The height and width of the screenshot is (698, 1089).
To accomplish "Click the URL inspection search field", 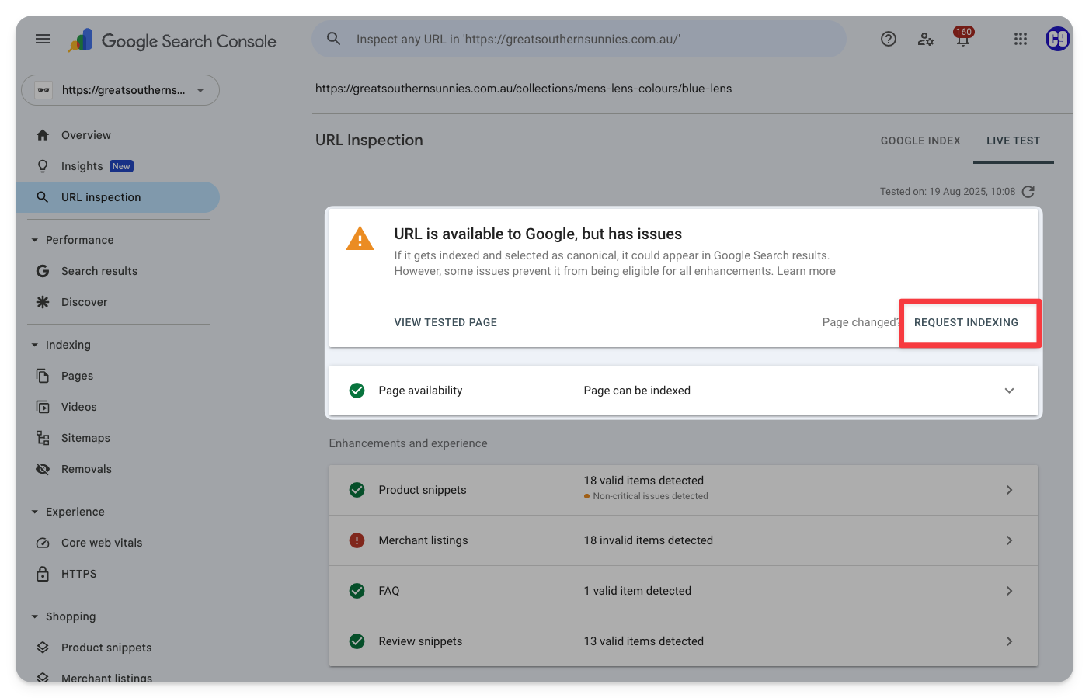I will [579, 39].
